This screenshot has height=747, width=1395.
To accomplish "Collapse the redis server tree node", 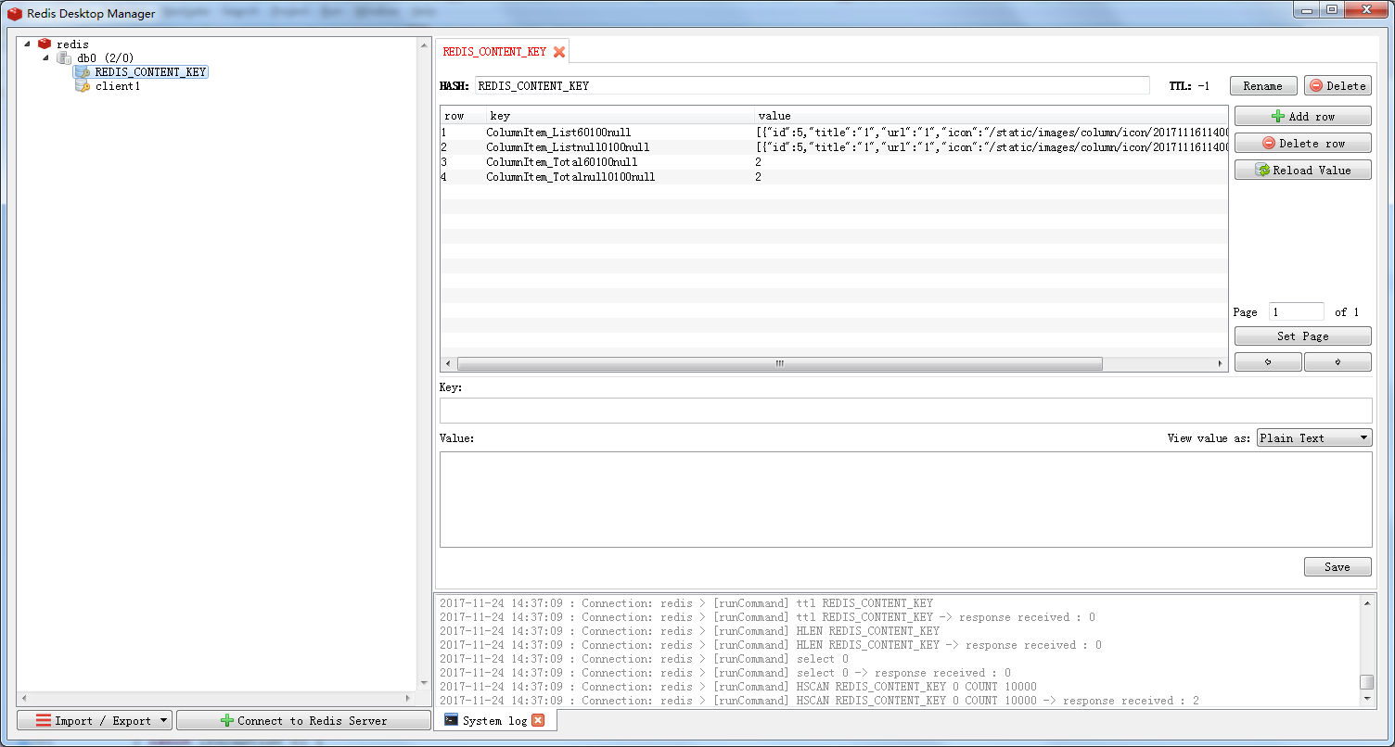I will tap(28, 44).
